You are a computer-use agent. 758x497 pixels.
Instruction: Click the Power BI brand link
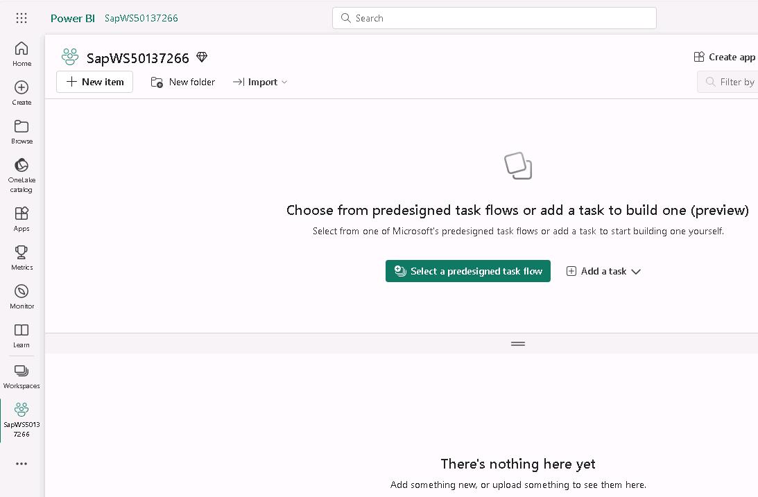click(73, 18)
